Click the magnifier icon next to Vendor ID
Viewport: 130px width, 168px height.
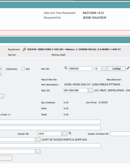[70, 133]
